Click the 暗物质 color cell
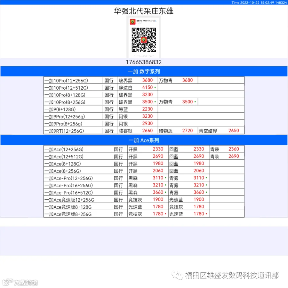The height and width of the screenshot is (288, 288). tap(166, 131)
